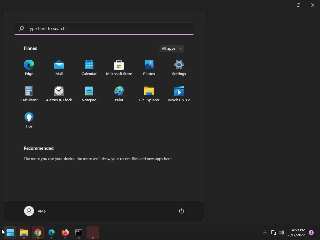Click the volume speaker tray icon
Viewport: 320px width, 240px height.
pos(281,232)
